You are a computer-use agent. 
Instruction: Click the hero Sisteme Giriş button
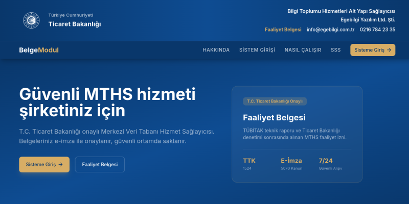click(44, 164)
